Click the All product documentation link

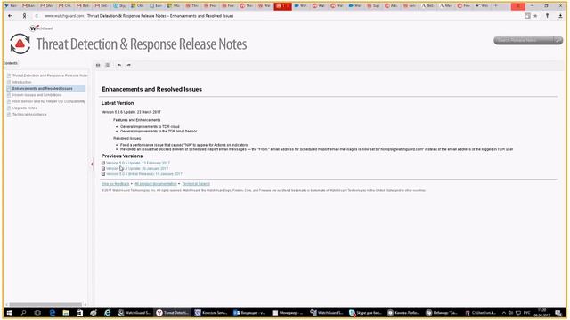tap(156, 184)
